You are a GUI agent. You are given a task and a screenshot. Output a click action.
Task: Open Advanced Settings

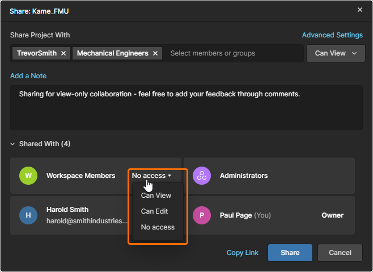[332, 35]
